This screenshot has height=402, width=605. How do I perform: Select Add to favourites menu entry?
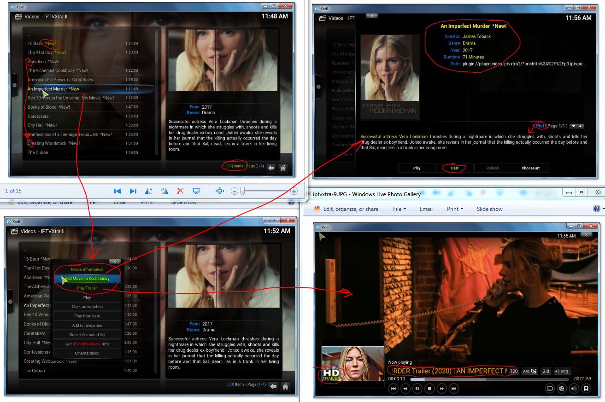click(87, 326)
